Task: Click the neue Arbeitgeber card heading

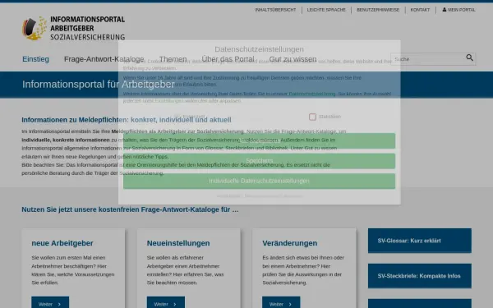Action: (x=62, y=243)
